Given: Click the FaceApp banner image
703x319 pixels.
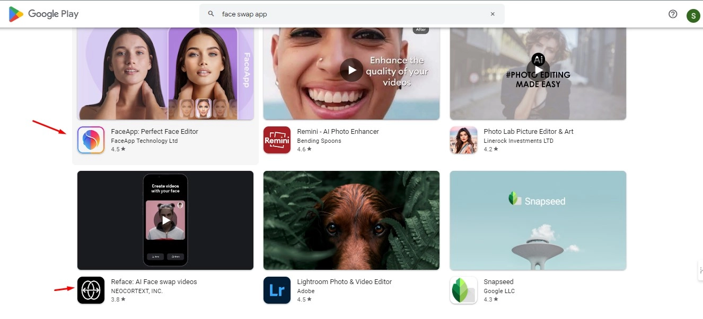Looking at the screenshot, I should tap(165, 73).
